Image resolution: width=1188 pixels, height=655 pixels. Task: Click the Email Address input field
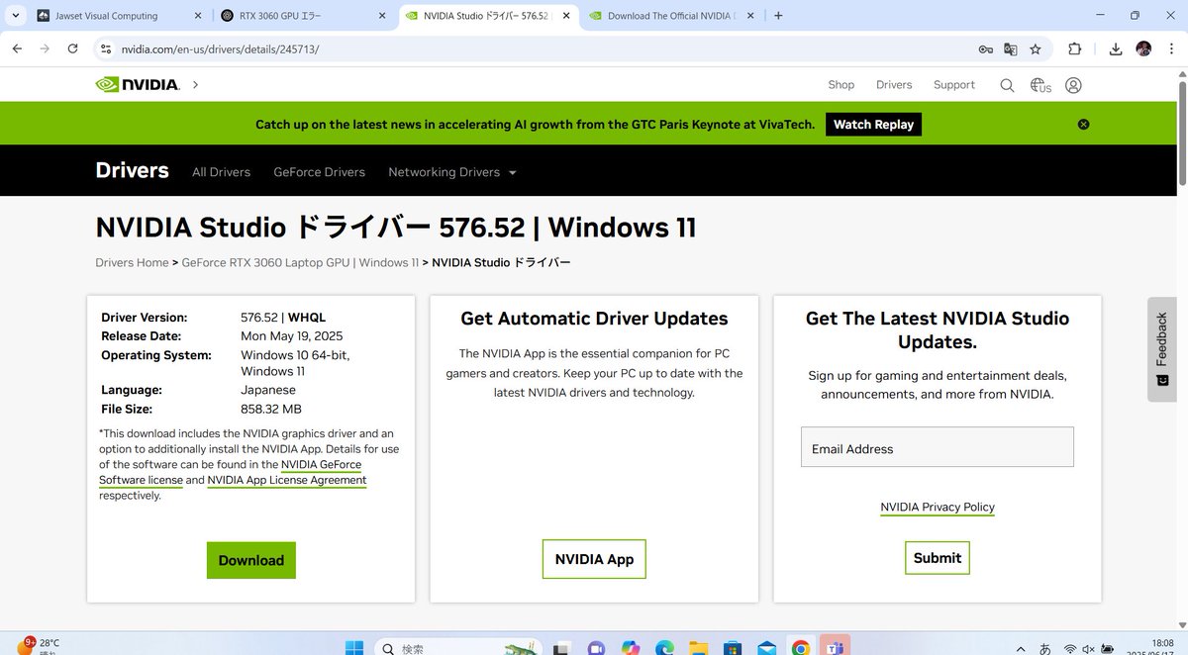coord(938,447)
